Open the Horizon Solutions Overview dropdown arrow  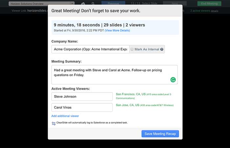point(72,4)
